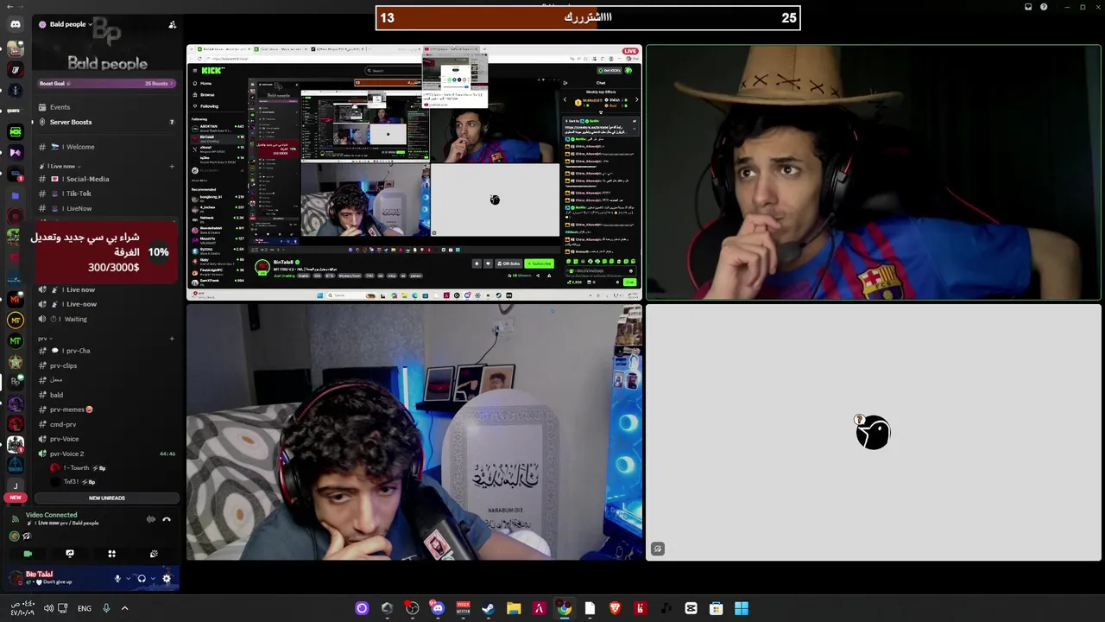The height and width of the screenshot is (622, 1105).
Task: Mute system volume from tray speaker icon
Action: 48,608
